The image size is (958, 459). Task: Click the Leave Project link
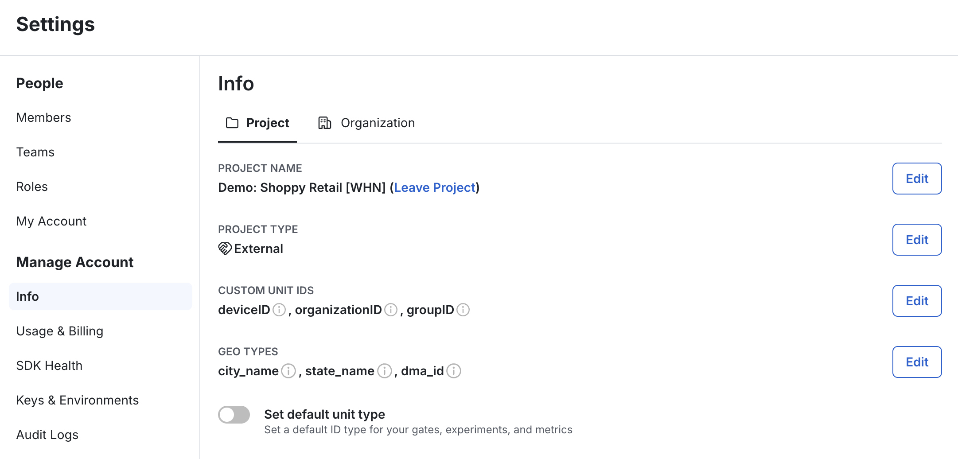point(435,187)
